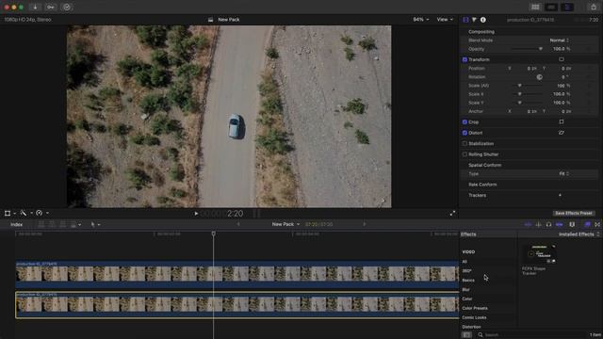Activate the Transform onscreen controls icon
Viewport: 603px width, 339px height.
coord(562,59)
